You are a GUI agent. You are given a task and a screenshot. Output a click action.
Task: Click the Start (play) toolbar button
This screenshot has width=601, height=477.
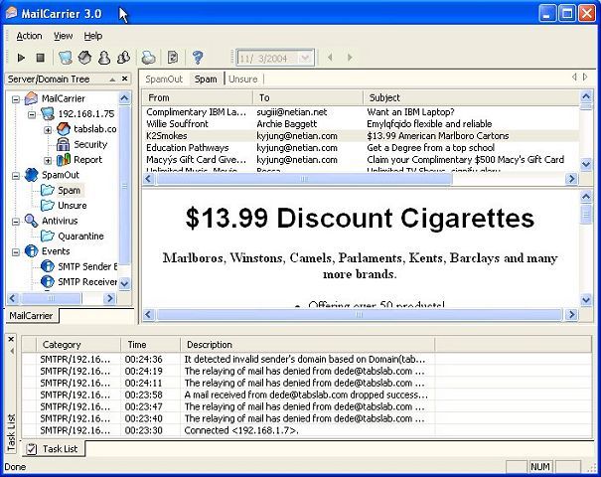point(21,58)
